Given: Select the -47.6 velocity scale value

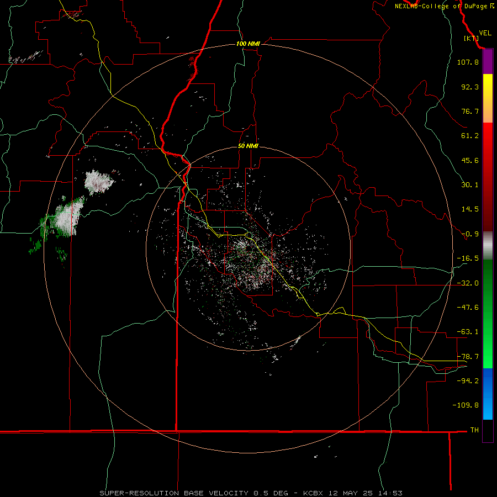Looking at the screenshot, I should tap(468, 308).
